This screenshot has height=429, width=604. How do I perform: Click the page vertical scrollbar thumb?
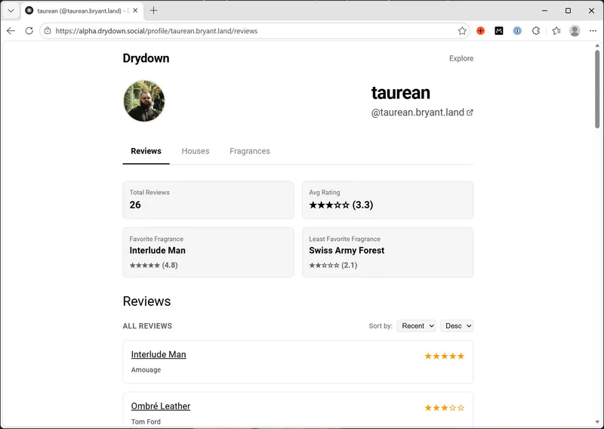pyautogui.click(x=597, y=89)
